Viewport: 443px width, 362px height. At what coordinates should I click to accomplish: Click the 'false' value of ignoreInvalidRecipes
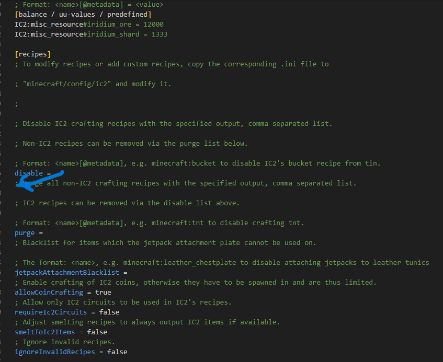(117, 352)
